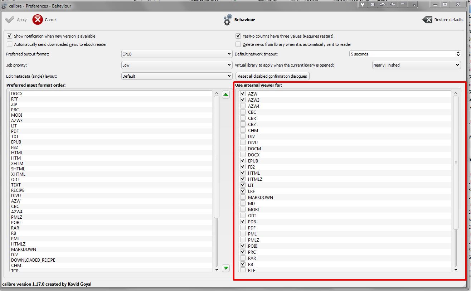Check DOCX in the internal viewer list
This screenshot has height=291, width=471.
click(x=243, y=155)
